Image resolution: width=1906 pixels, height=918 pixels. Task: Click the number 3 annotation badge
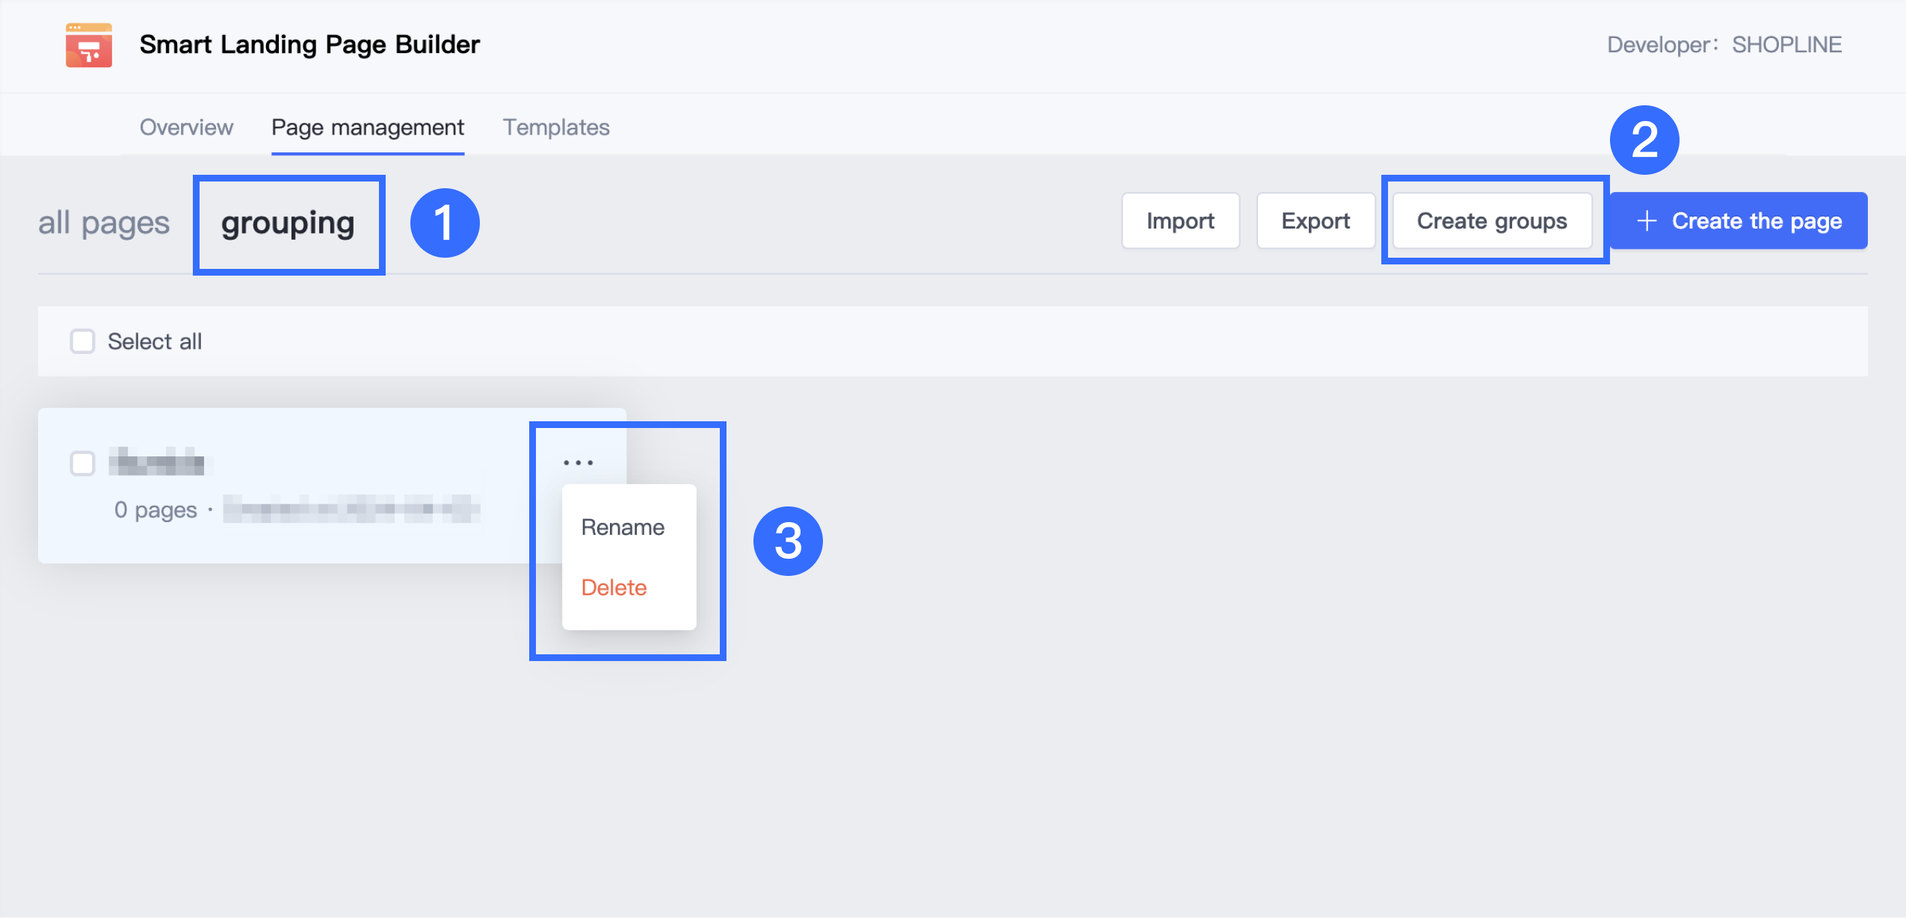click(787, 541)
